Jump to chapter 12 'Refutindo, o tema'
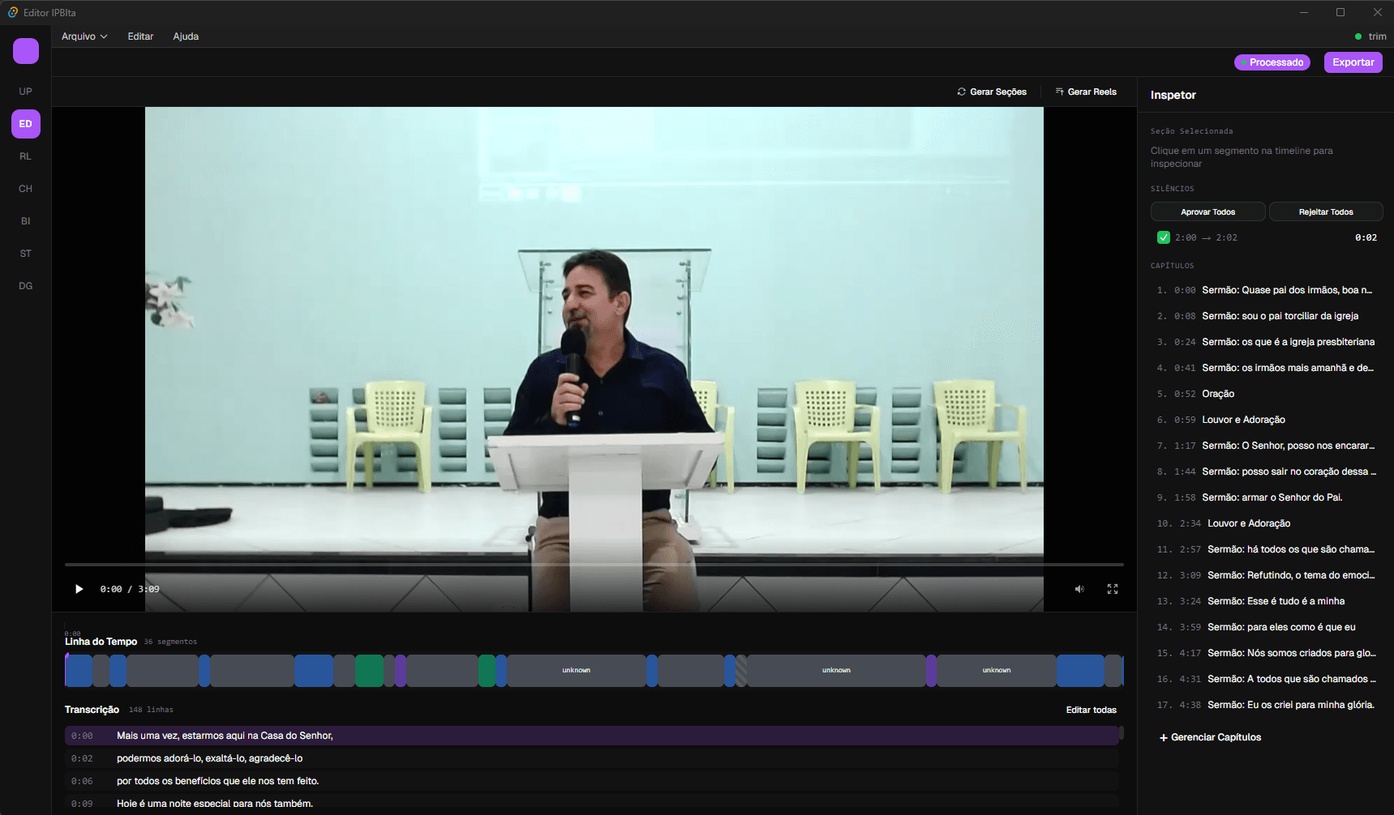1394x815 pixels. [1266, 575]
